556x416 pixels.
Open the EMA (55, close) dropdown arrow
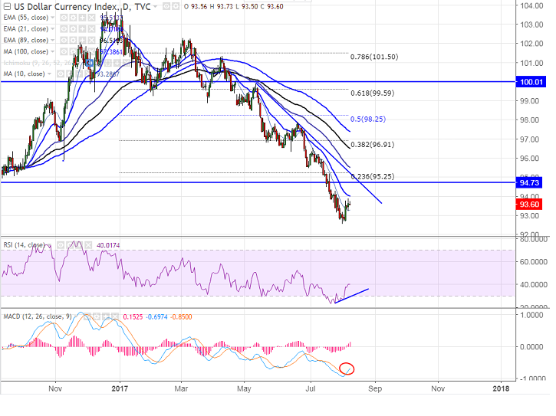click(x=52, y=18)
